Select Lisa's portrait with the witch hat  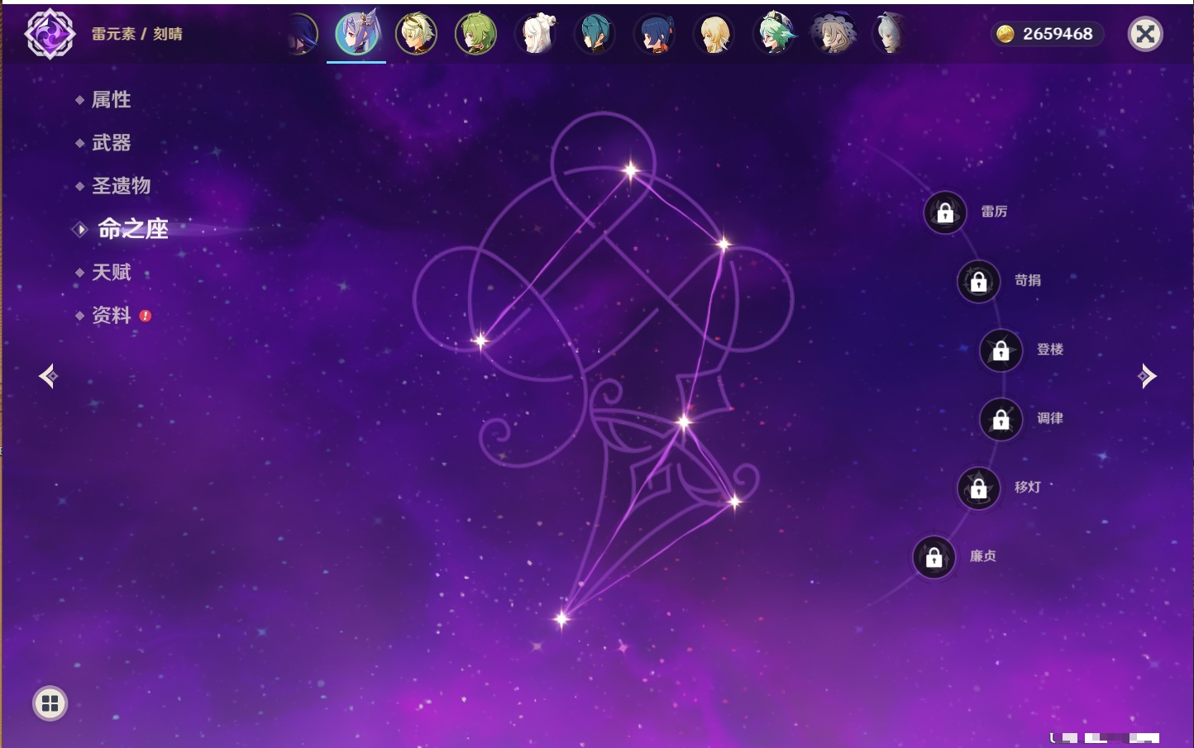point(833,34)
